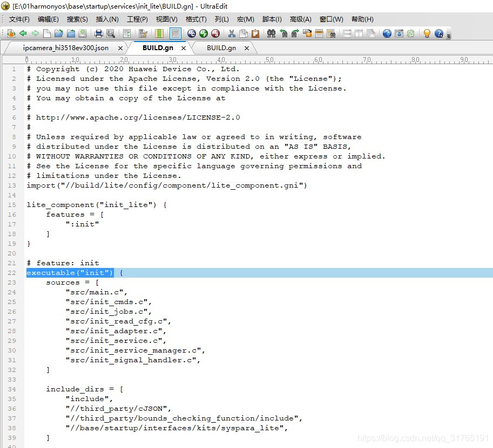Select the active bold BUILD.gn tab
The image size is (493, 448).
(158, 48)
